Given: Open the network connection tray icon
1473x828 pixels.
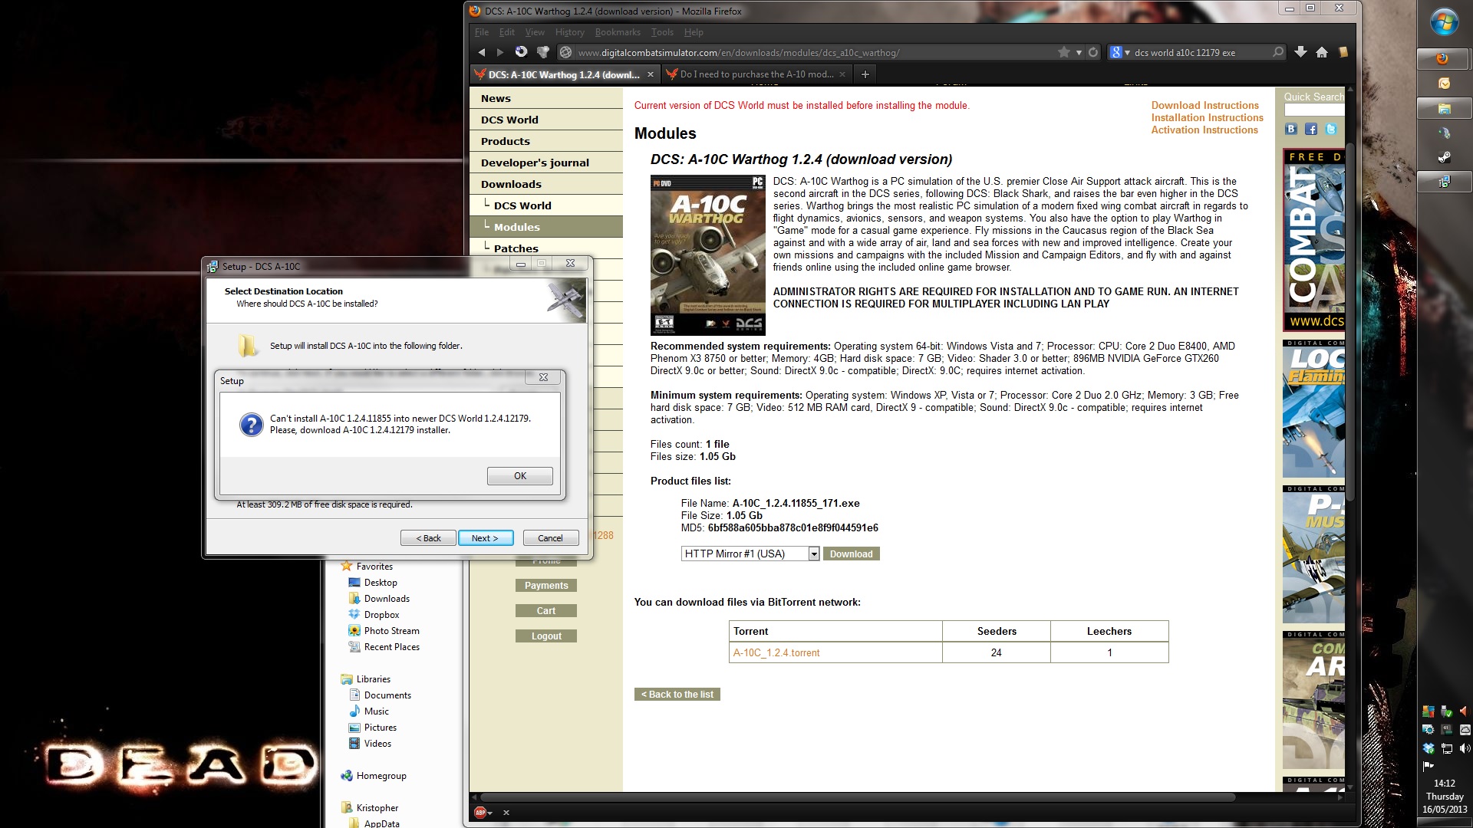Looking at the screenshot, I should [1447, 748].
